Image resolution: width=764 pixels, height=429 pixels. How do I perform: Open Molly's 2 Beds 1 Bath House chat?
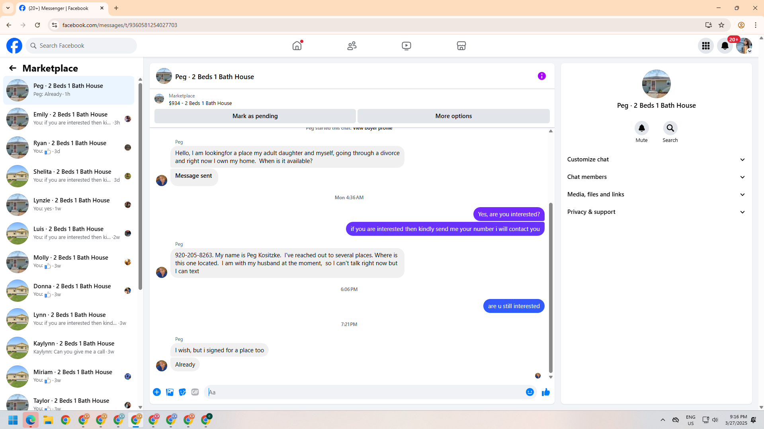(68, 262)
